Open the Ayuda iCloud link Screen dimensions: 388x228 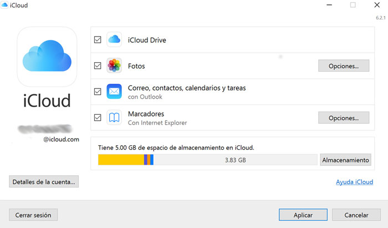point(354,182)
